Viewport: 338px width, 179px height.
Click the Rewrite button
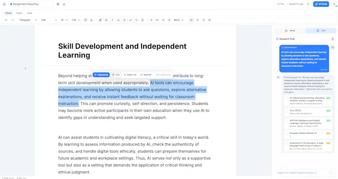(x=146, y=75)
